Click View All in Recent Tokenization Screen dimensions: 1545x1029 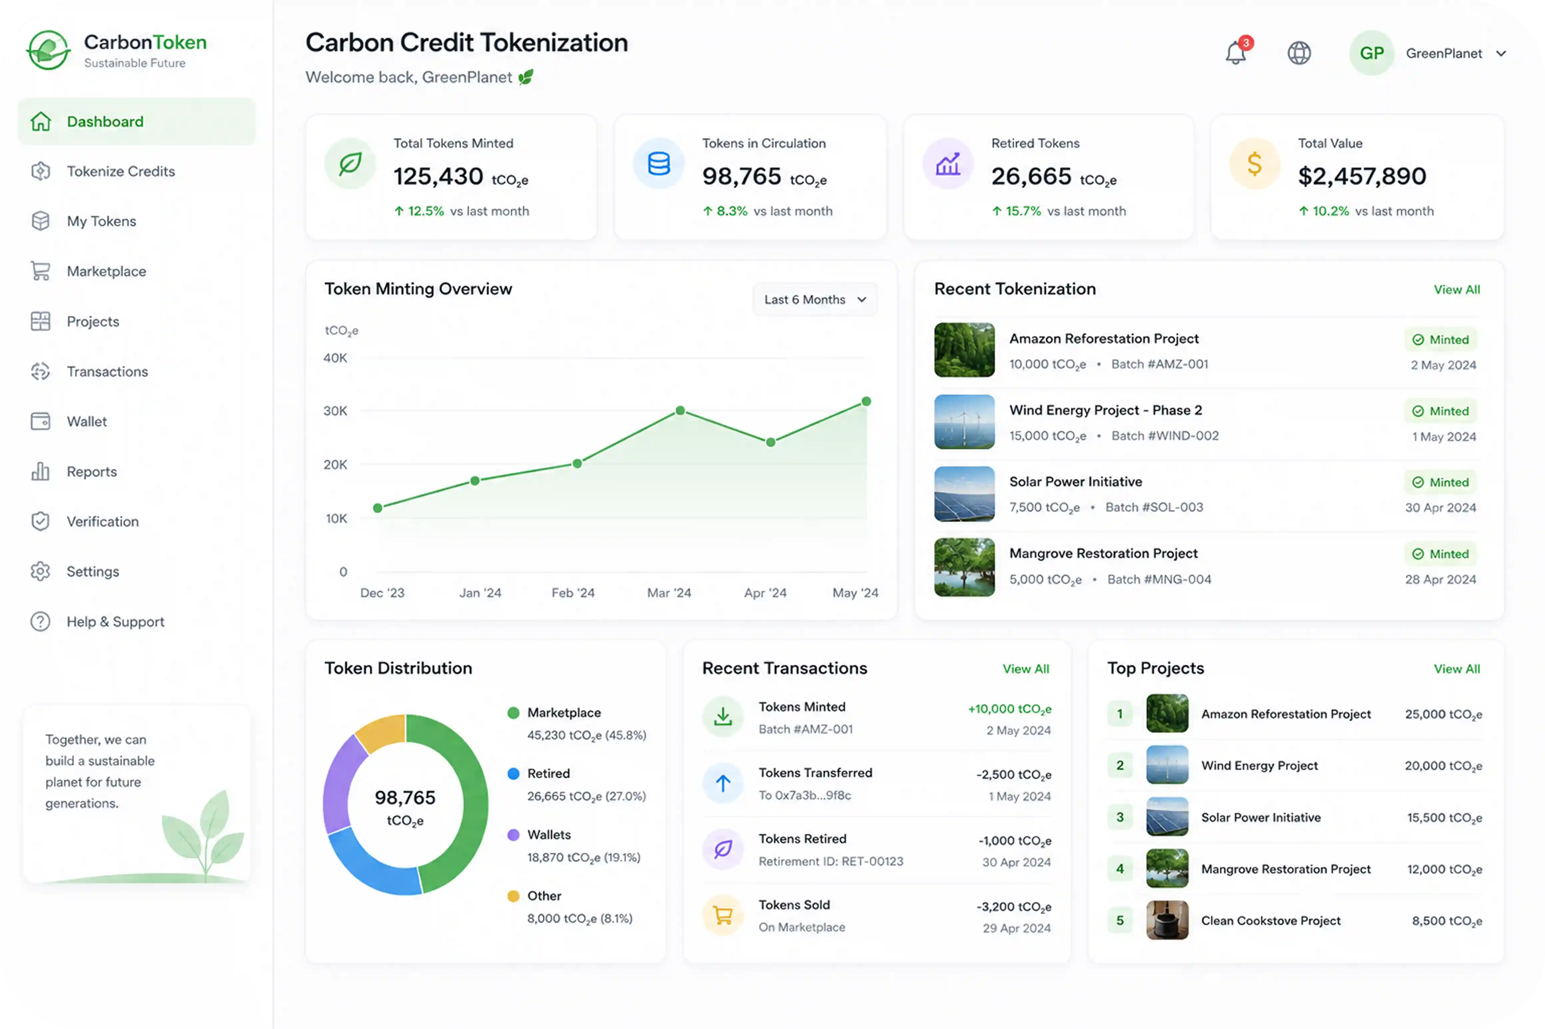pyautogui.click(x=1456, y=290)
